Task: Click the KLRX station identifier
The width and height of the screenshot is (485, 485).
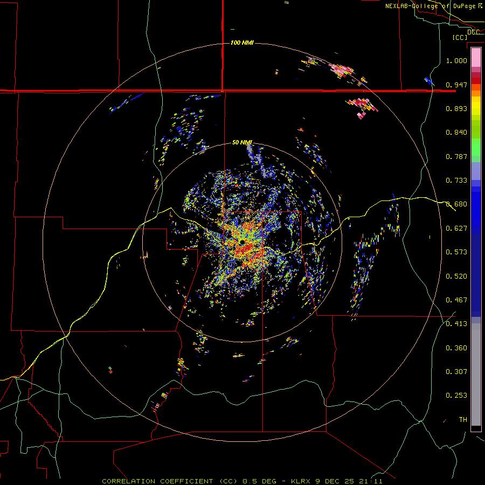Action: click(301, 481)
